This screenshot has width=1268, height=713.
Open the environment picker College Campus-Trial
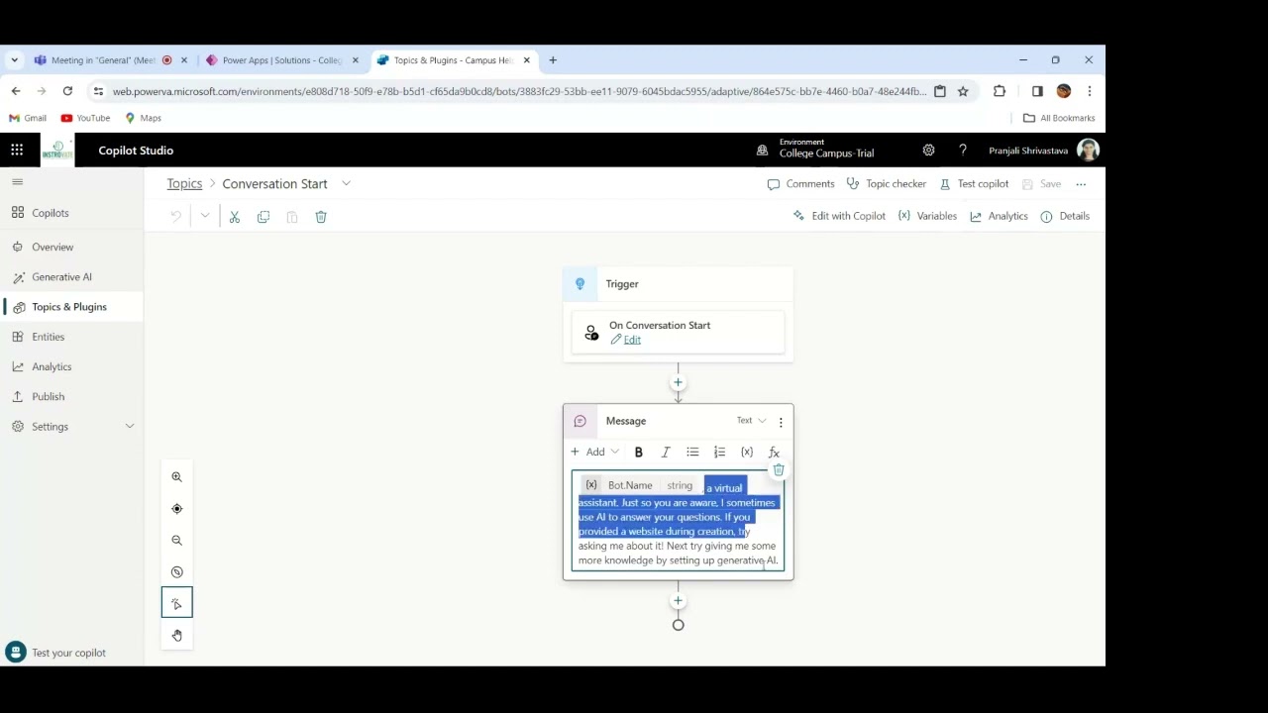817,149
